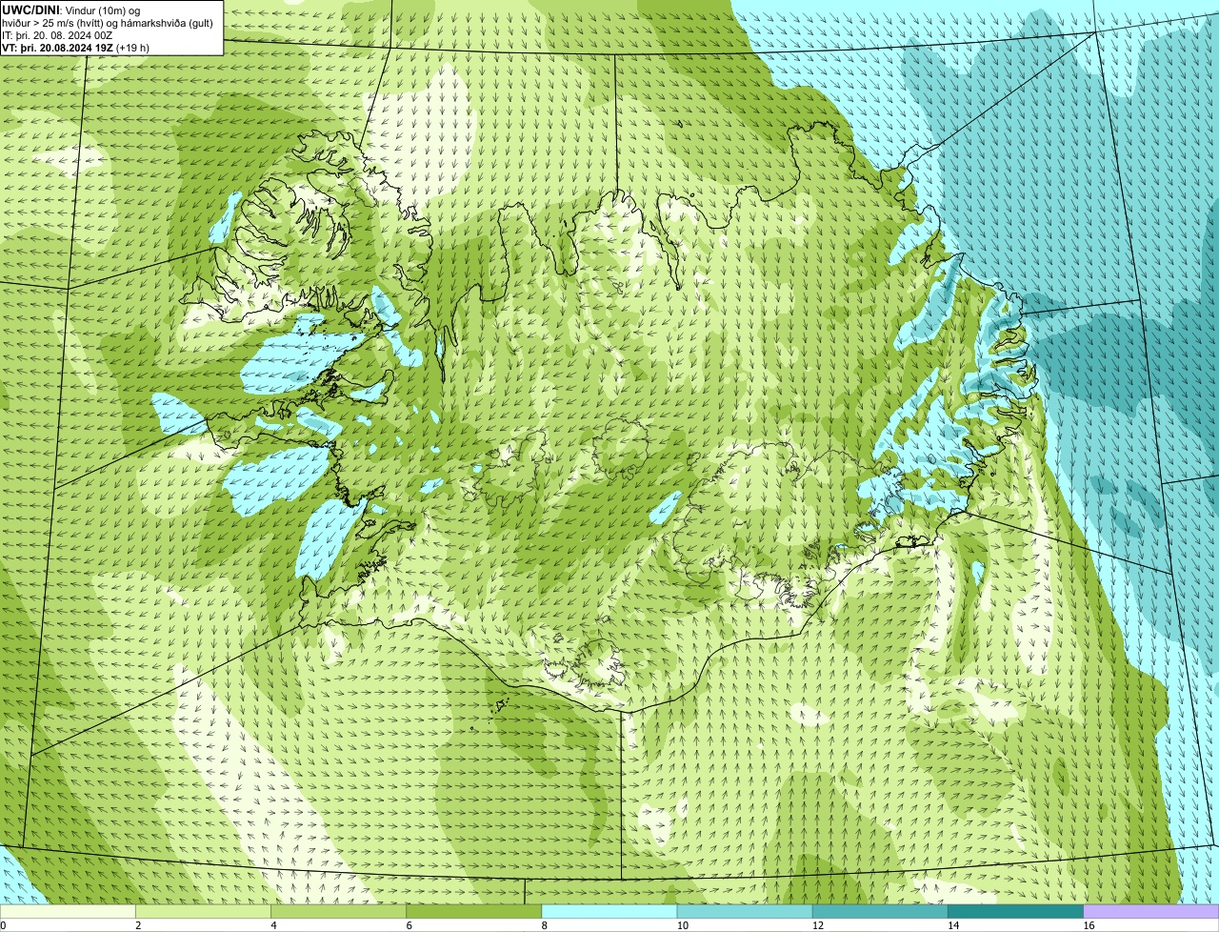Select the turquoise 10–12 m/s color swatch
The width and height of the screenshot is (1219, 932).
click(745, 912)
